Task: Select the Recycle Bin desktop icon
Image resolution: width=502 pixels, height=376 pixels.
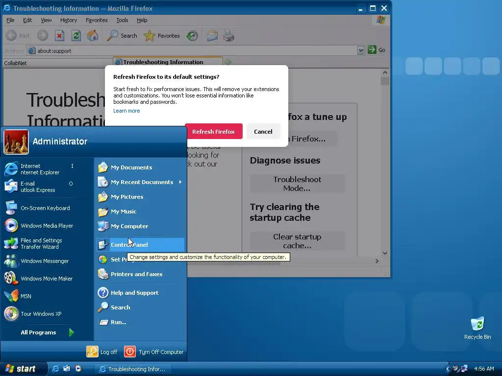Action: 477,328
